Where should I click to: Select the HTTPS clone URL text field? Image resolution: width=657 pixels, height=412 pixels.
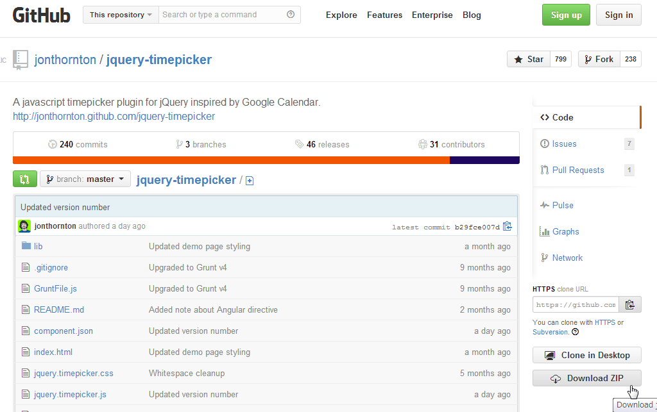click(576, 304)
